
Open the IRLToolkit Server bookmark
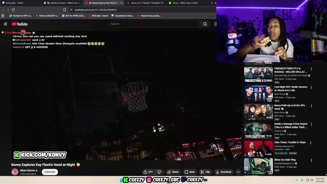tap(98, 16)
